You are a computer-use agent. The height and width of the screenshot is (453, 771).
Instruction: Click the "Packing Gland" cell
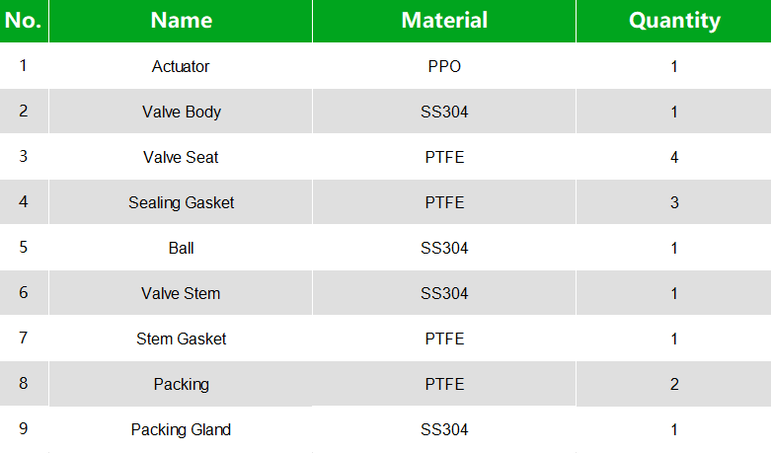[x=181, y=430]
